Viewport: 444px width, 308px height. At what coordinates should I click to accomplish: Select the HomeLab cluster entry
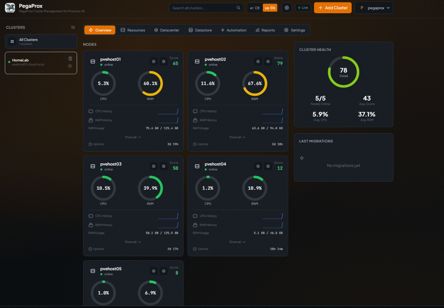click(41, 63)
